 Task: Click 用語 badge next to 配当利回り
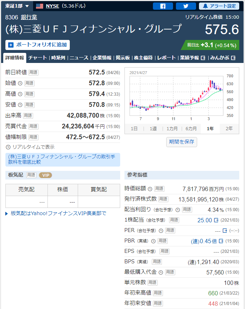(187, 210)
